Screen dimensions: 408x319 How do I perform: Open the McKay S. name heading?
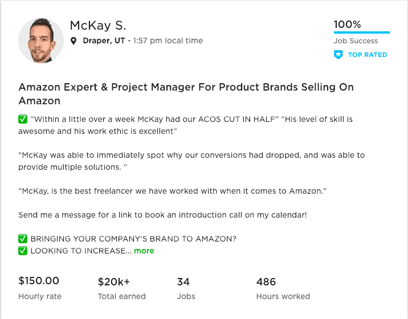click(98, 26)
